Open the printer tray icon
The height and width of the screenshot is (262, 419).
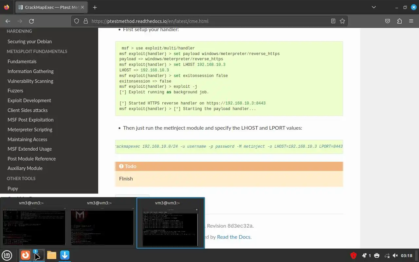377,255
